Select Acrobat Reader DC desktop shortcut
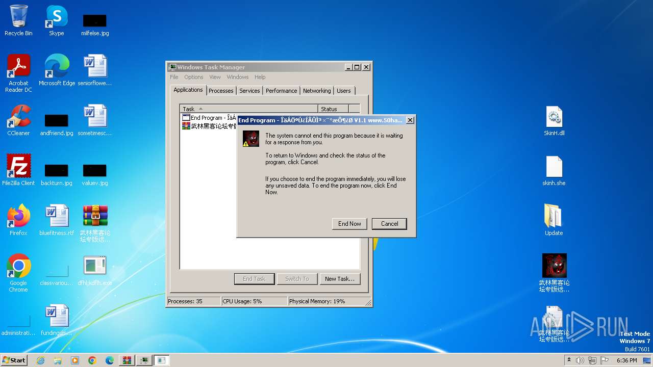Screen dimensions: 653x367 18,73
